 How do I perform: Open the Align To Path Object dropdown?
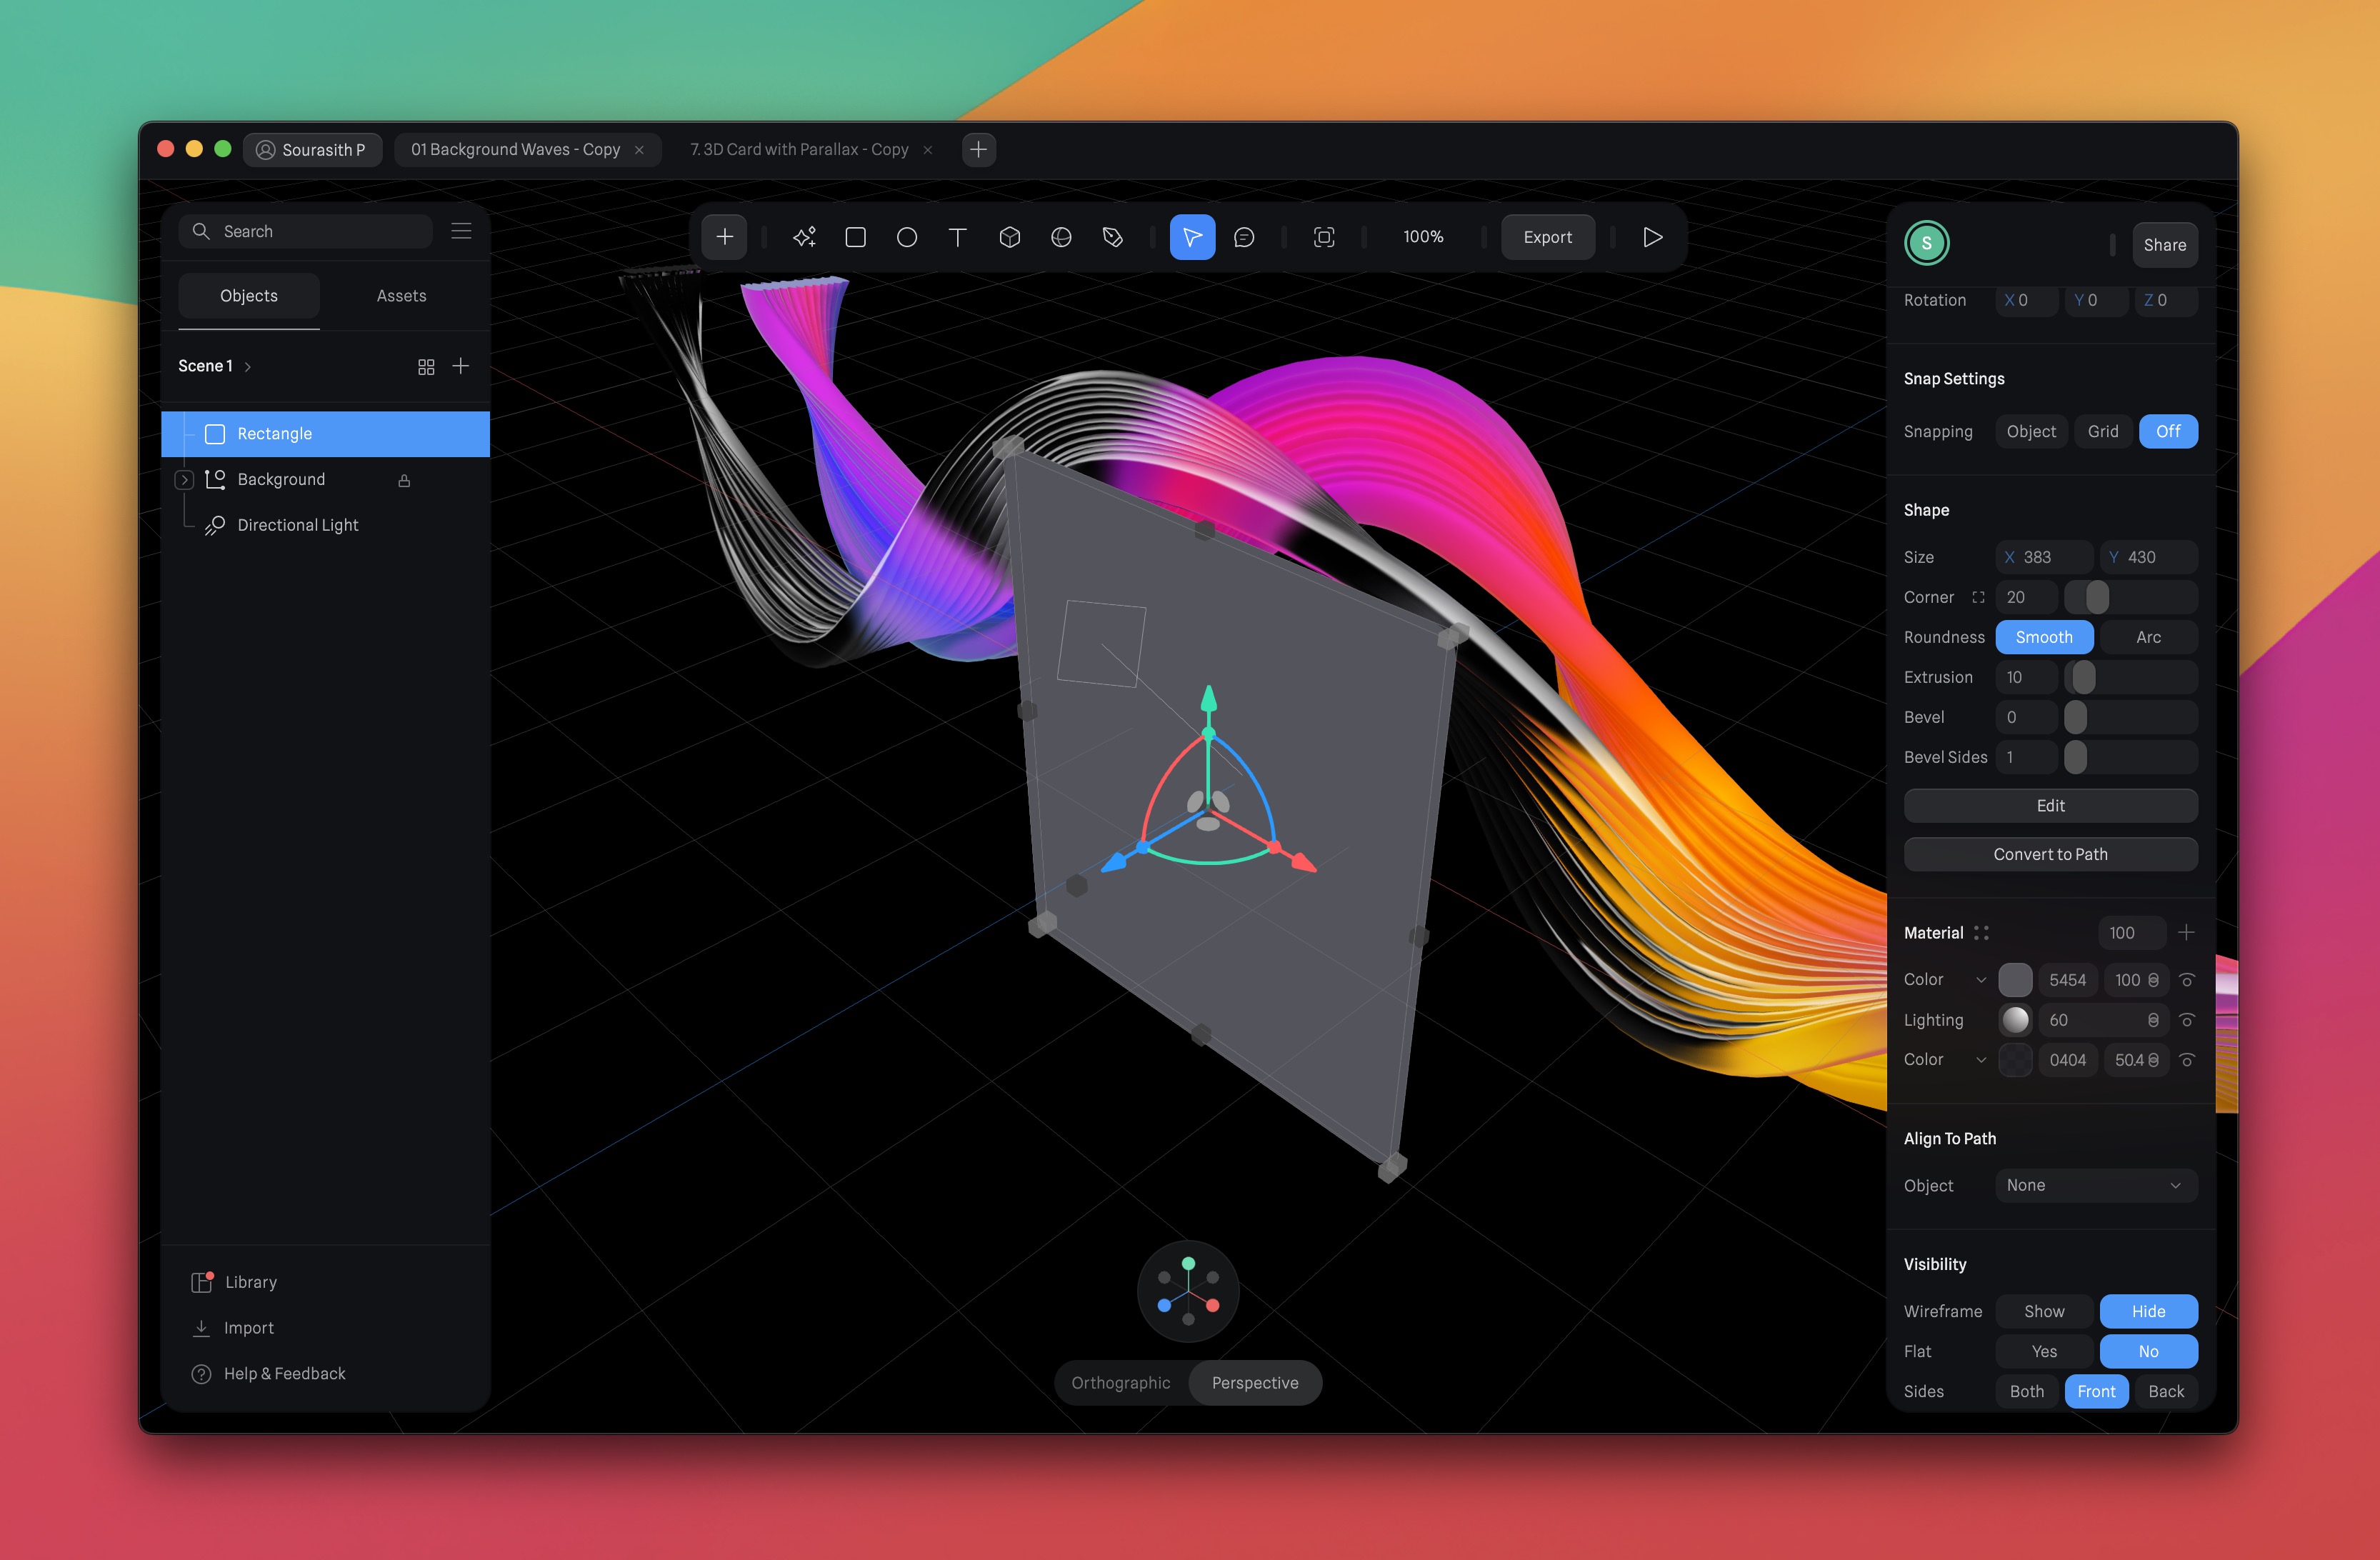[x=2095, y=1185]
